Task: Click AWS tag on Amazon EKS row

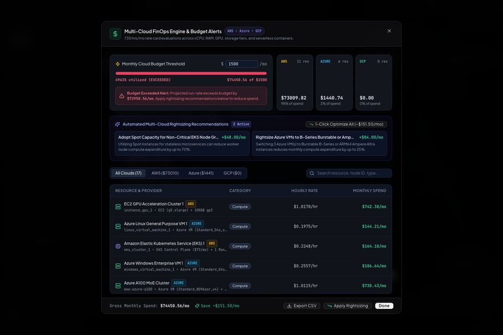Action: [212, 243]
